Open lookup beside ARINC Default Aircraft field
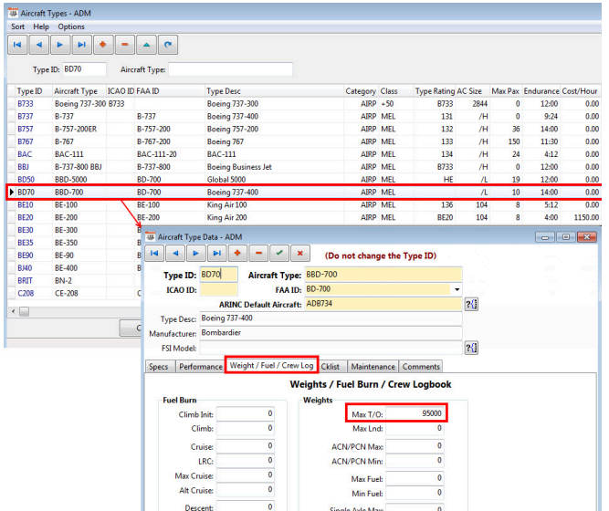The width and height of the screenshot is (609, 511). [x=471, y=304]
